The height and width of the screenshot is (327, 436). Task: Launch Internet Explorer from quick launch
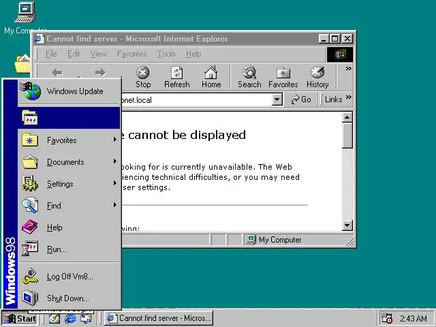(x=70, y=318)
